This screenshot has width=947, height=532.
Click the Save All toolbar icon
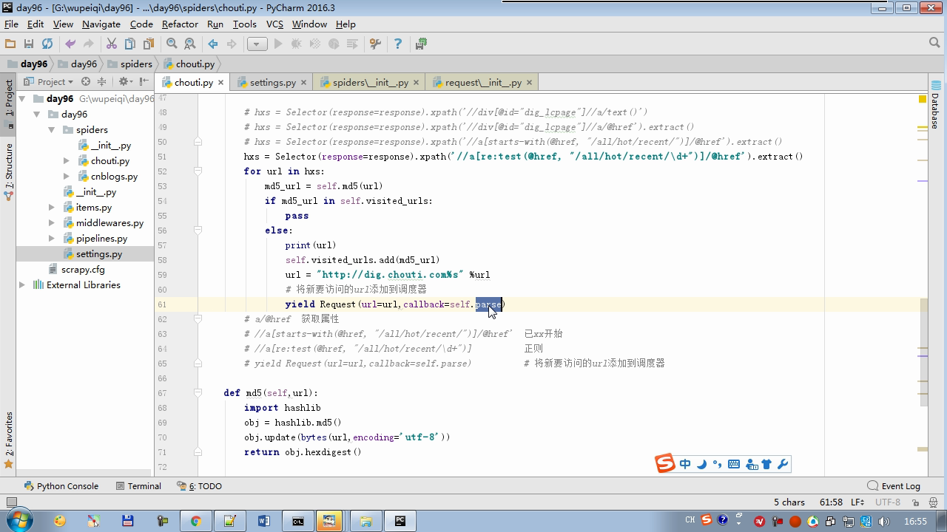pyautogui.click(x=29, y=44)
